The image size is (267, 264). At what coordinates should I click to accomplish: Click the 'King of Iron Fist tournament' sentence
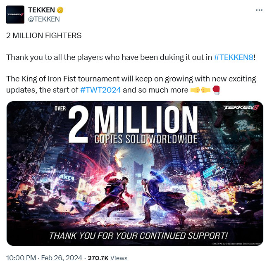coord(131,84)
